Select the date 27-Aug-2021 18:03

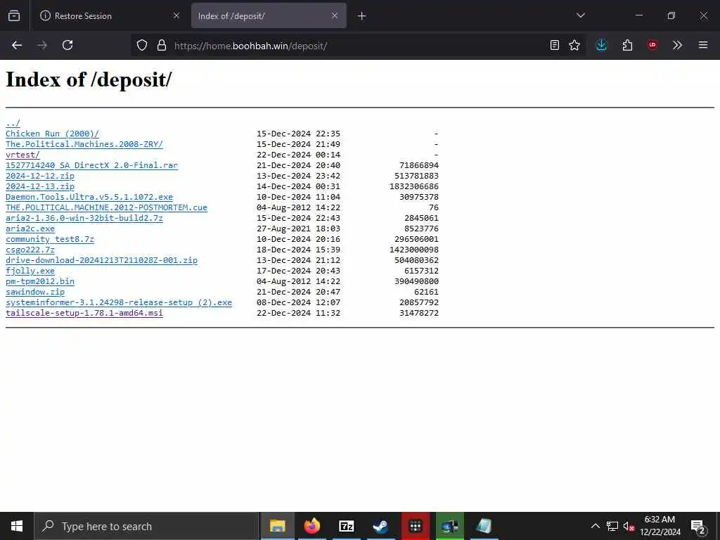point(298,229)
